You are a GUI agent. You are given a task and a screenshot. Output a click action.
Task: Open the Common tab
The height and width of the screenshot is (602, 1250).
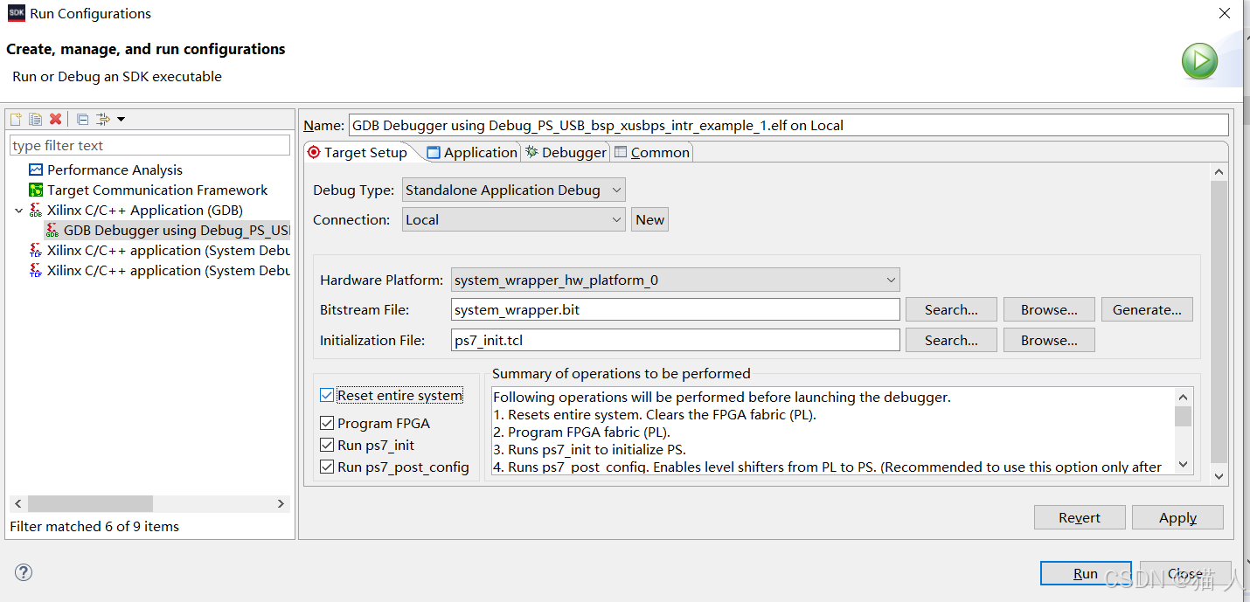652,152
